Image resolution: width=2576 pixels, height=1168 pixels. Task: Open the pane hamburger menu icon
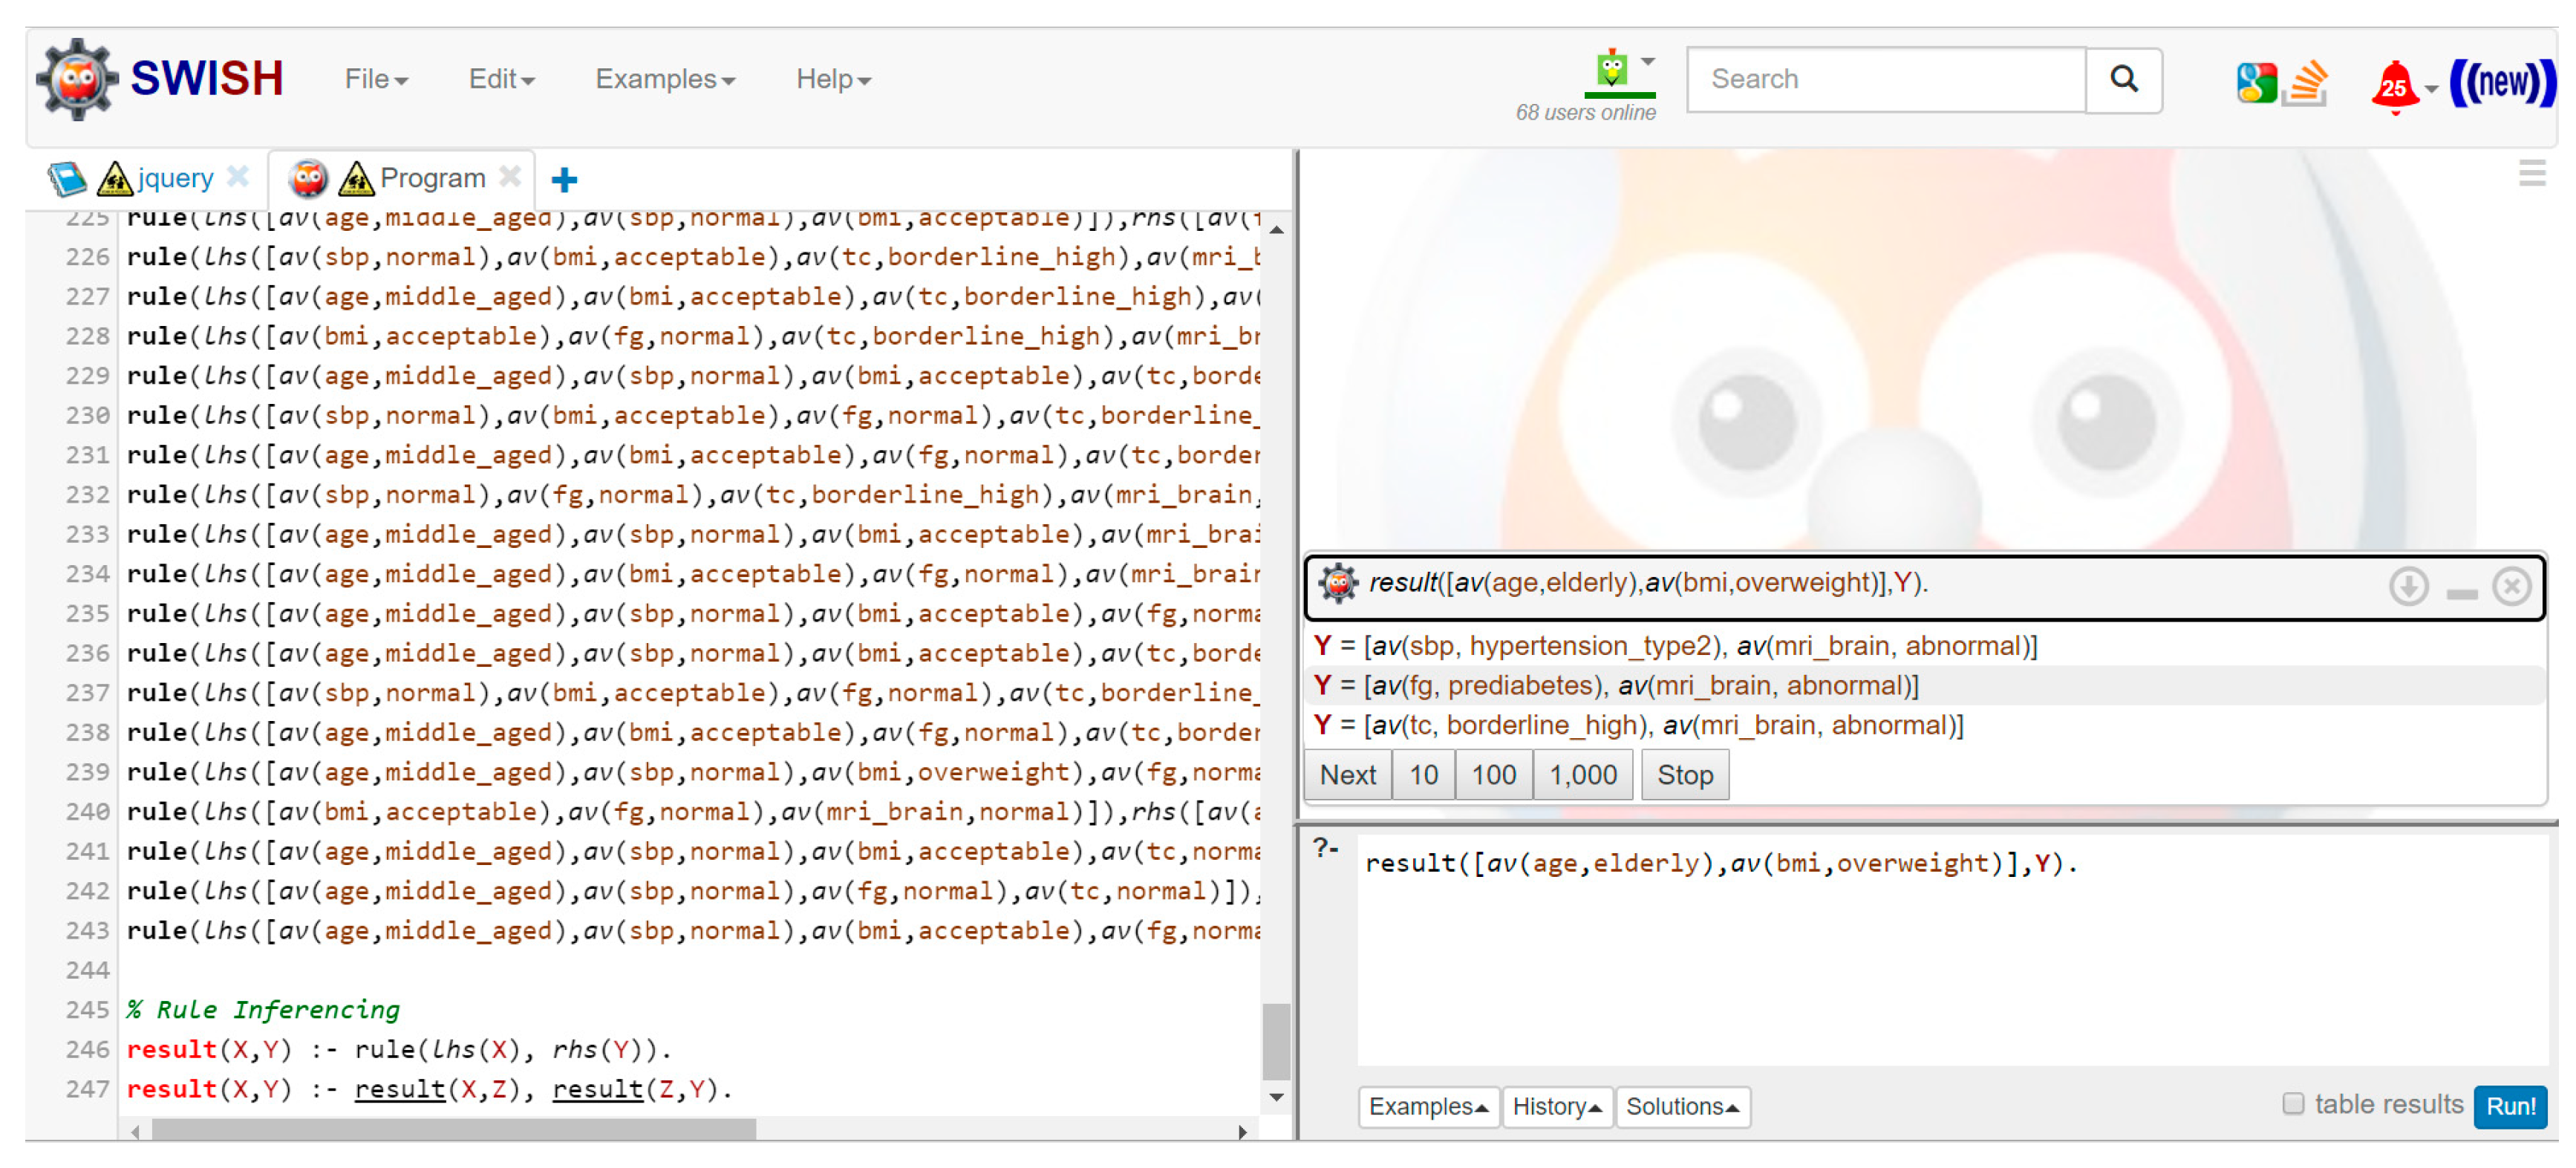coord(2532,172)
